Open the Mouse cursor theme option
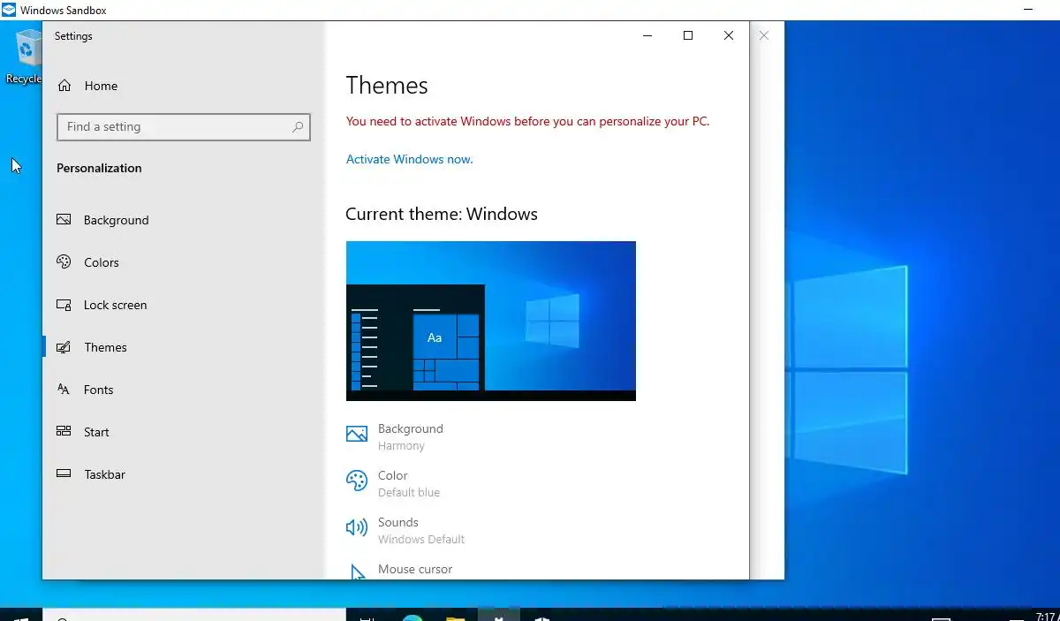This screenshot has width=1060, height=621. 400,570
